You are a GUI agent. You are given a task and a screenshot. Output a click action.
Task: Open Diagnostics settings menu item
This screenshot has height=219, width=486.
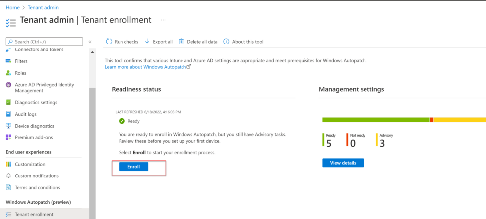36,102
